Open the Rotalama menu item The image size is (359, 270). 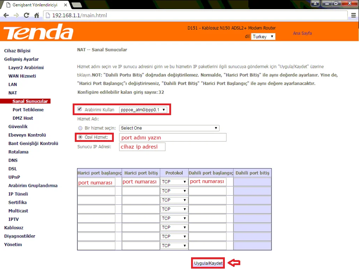(18, 152)
